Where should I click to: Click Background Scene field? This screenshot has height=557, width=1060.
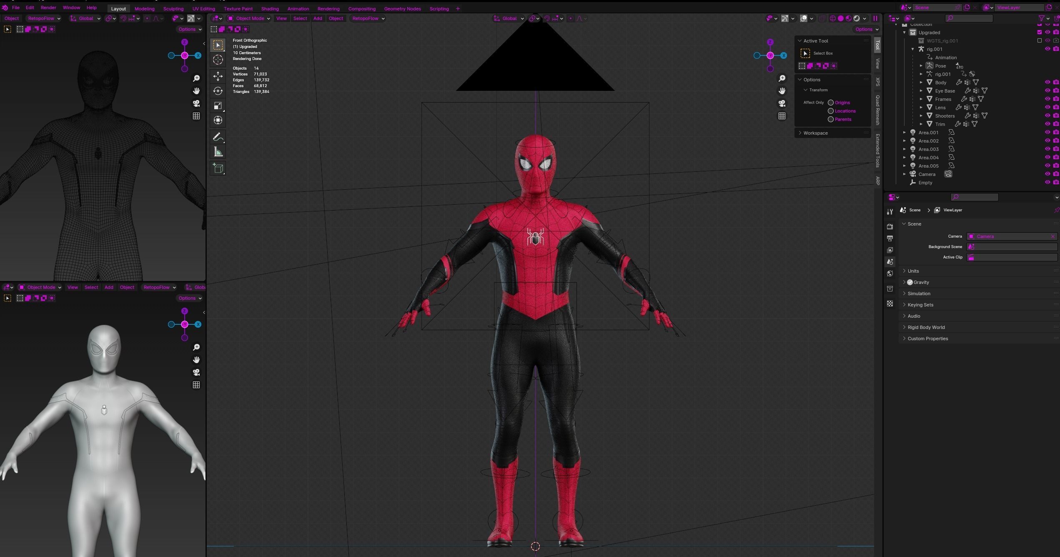(x=1012, y=247)
